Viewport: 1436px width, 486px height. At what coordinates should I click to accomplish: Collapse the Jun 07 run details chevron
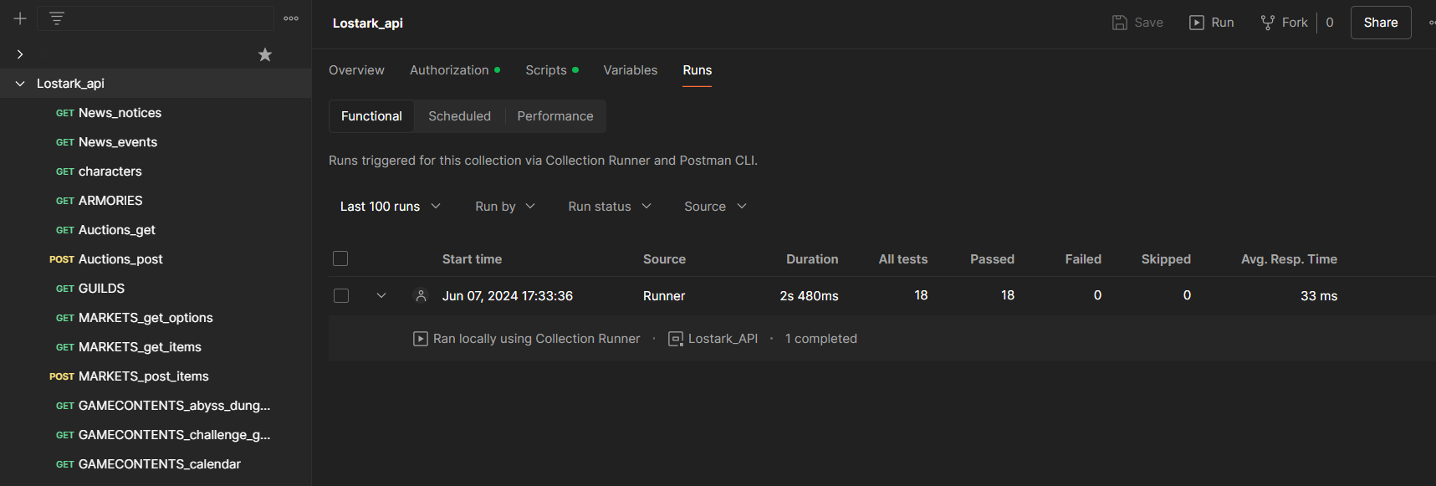pyautogui.click(x=381, y=295)
